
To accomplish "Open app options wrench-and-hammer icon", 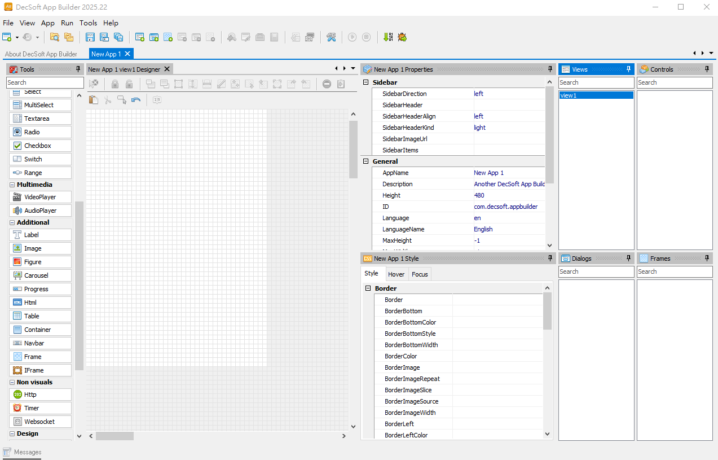I will 331,37.
